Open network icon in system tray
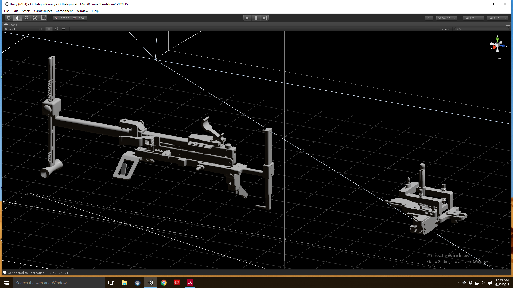This screenshot has height=288, width=513. (477, 283)
